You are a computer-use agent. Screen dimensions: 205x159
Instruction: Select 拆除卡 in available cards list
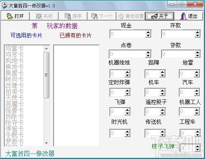point(14,116)
